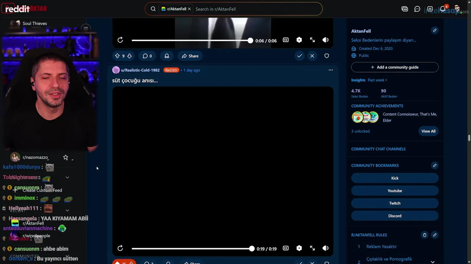Open the three-dot menu on süt çocuğu post
This screenshot has height=264, width=471.
click(330, 70)
